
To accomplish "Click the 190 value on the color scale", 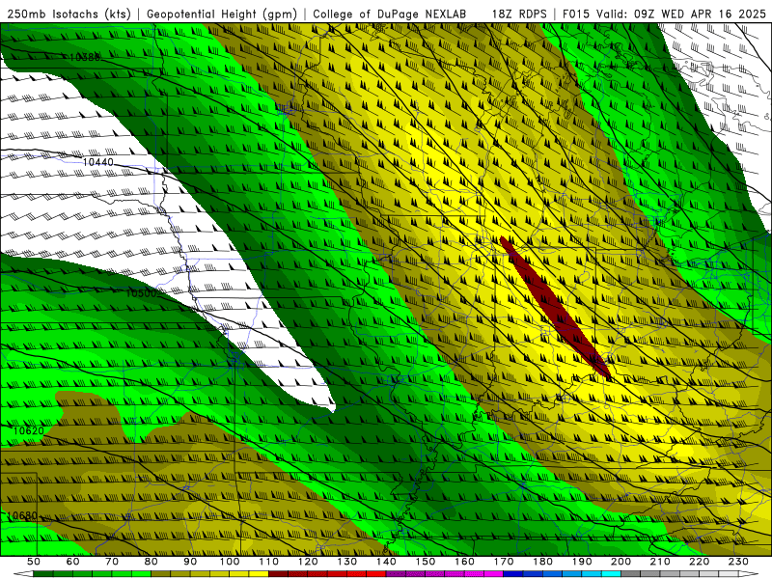I will click(582, 562).
